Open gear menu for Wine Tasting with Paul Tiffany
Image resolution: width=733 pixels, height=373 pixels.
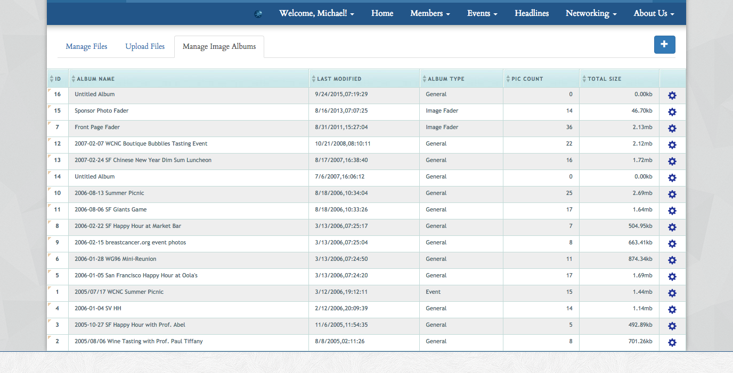pyautogui.click(x=672, y=343)
